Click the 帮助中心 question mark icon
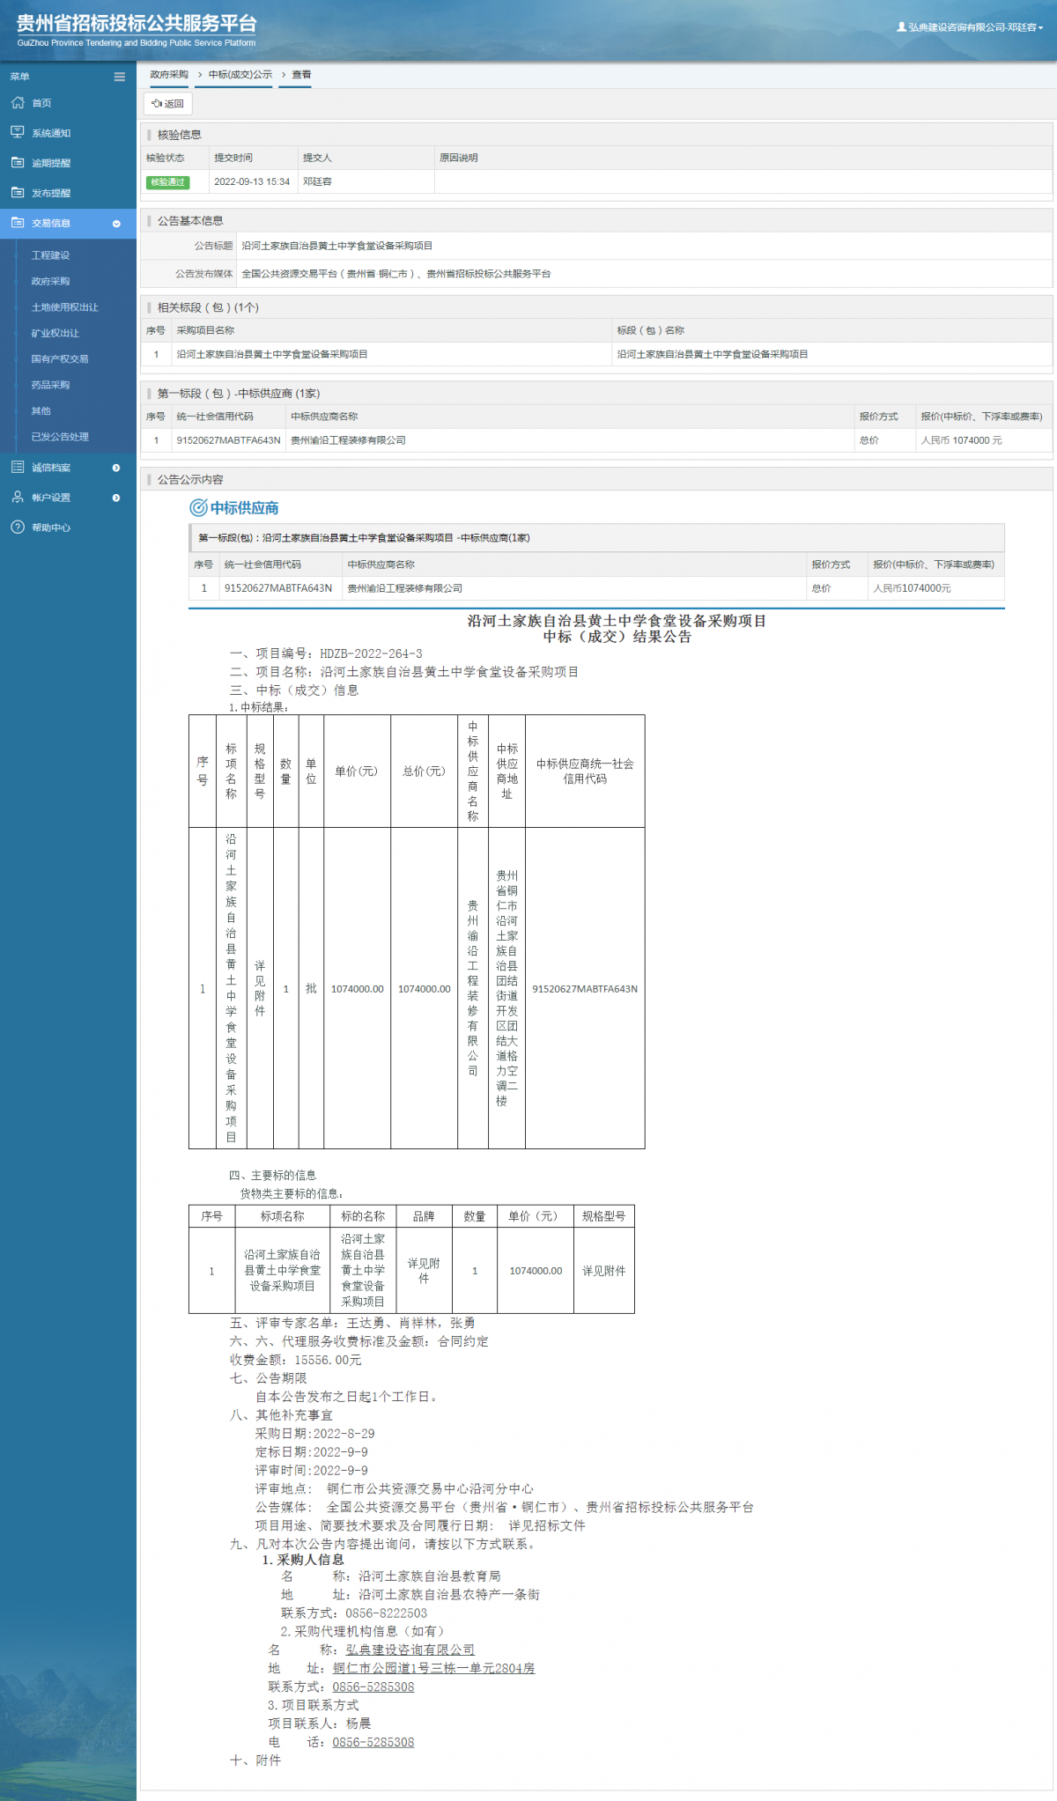The height and width of the screenshot is (1801, 1057). pyautogui.click(x=18, y=527)
